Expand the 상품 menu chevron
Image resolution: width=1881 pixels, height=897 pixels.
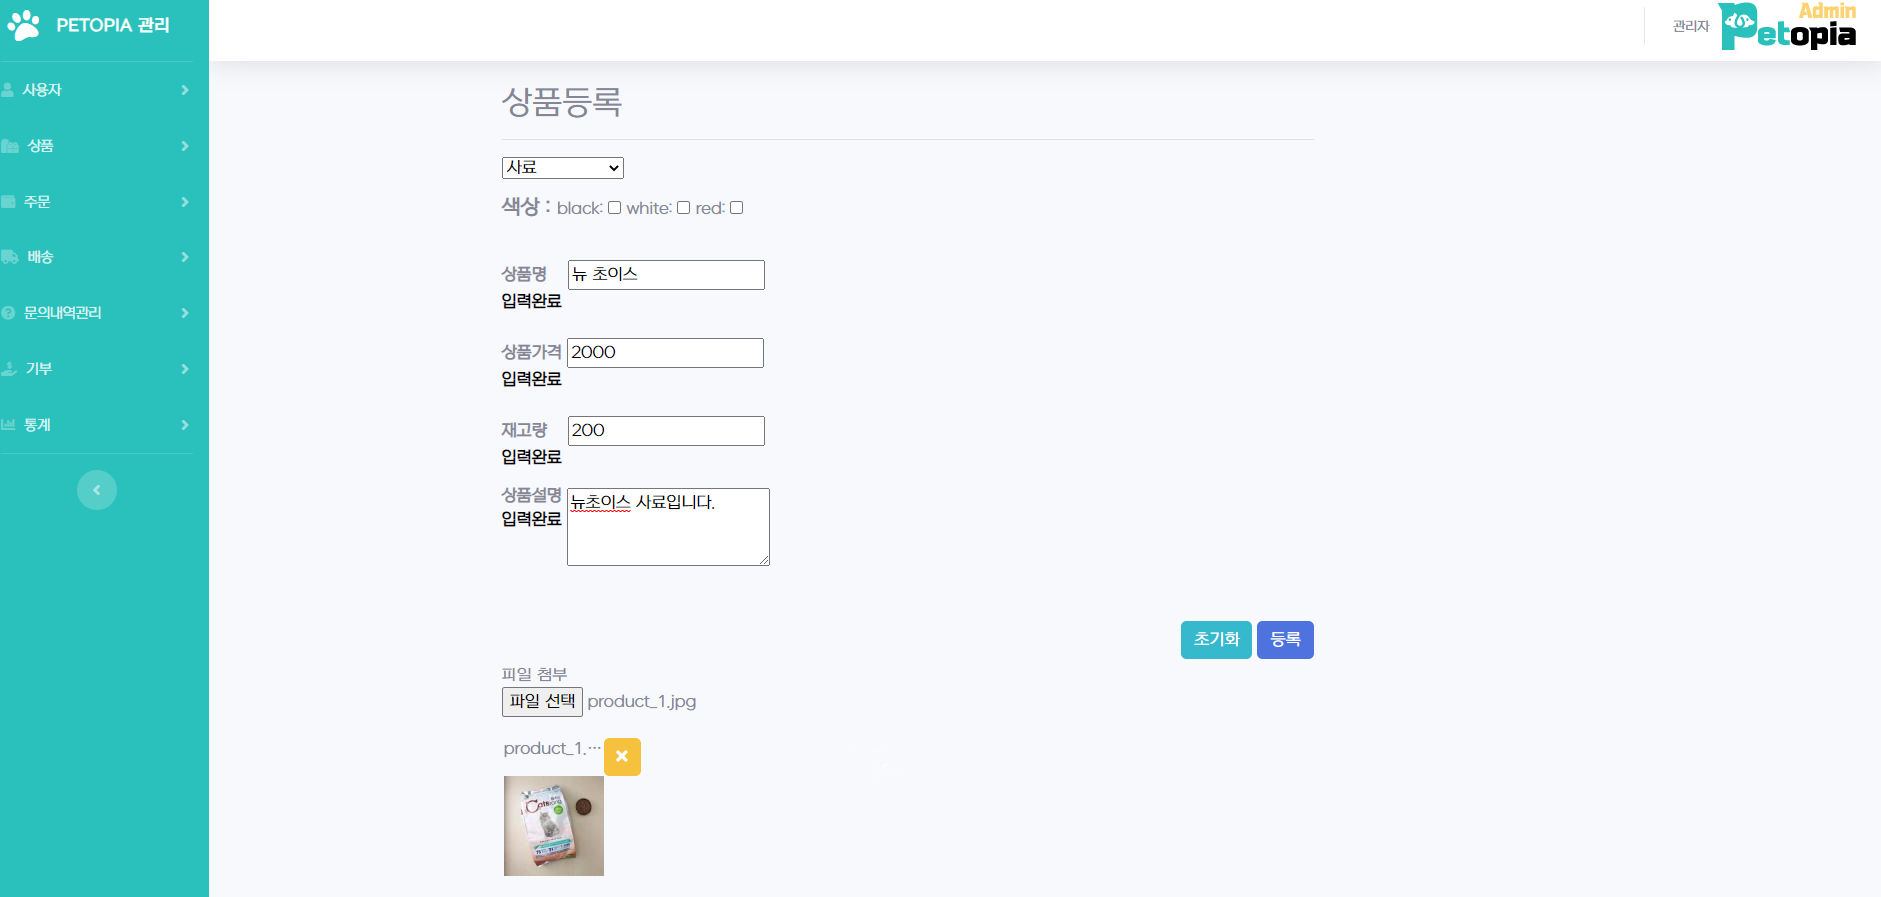coord(185,146)
